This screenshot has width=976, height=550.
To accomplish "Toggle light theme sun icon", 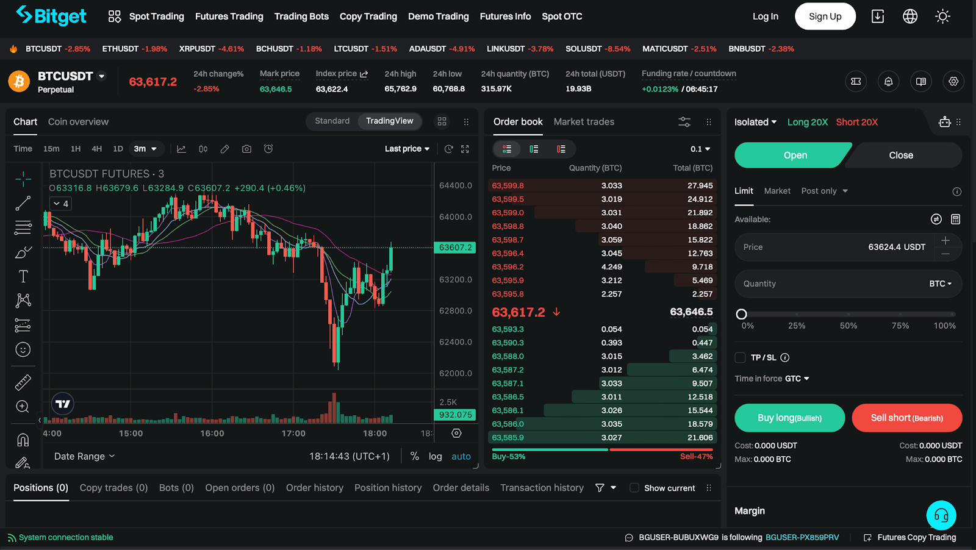I will click(x=942, y=16).
